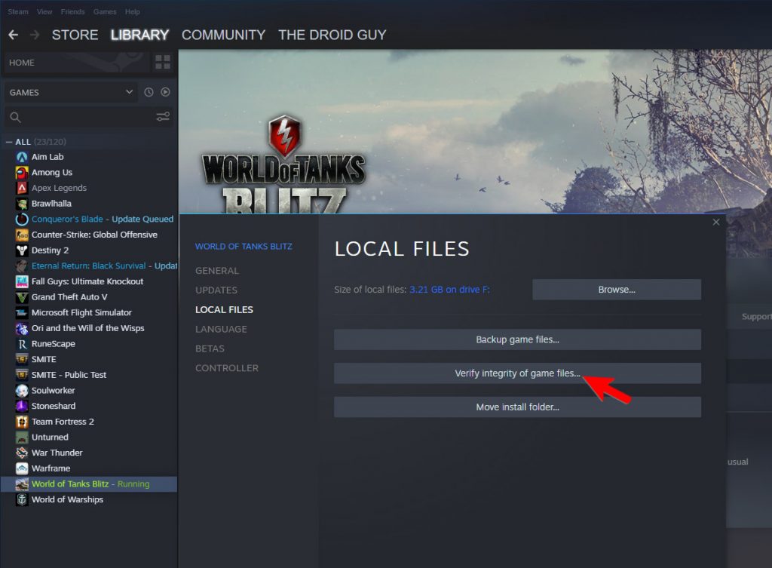Switch library to grid view icon

(x=163, y=63)
